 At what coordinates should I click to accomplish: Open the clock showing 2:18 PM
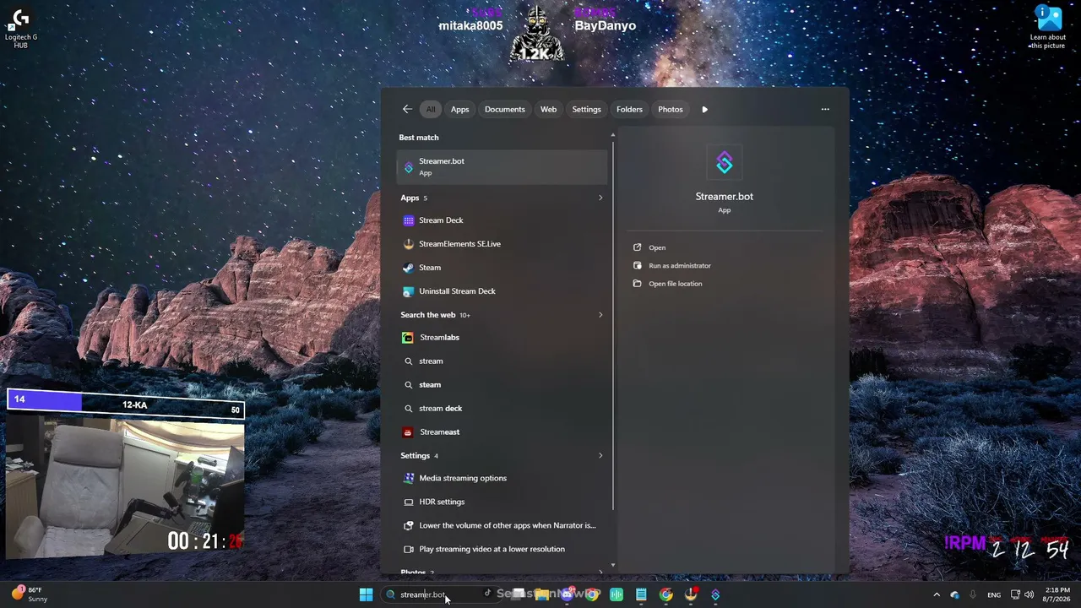[1057, 594]
